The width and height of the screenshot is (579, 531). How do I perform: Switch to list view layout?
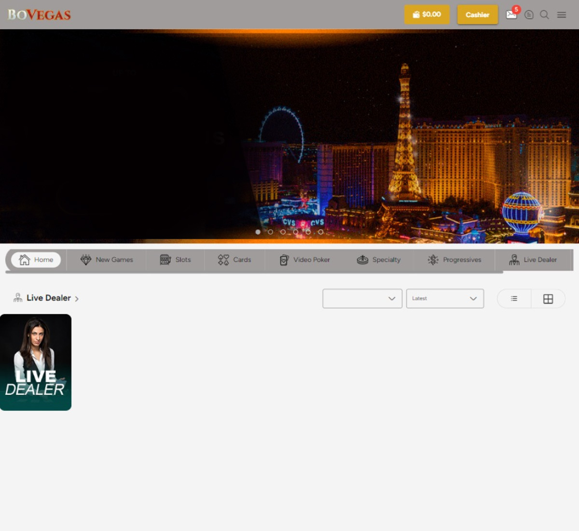pos(514,299)
